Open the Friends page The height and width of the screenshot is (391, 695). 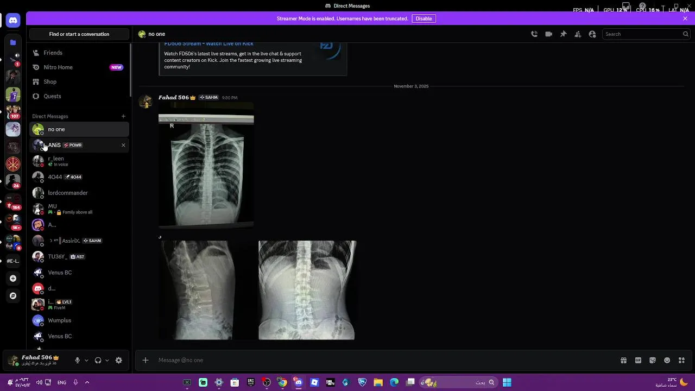pos(79,53)
